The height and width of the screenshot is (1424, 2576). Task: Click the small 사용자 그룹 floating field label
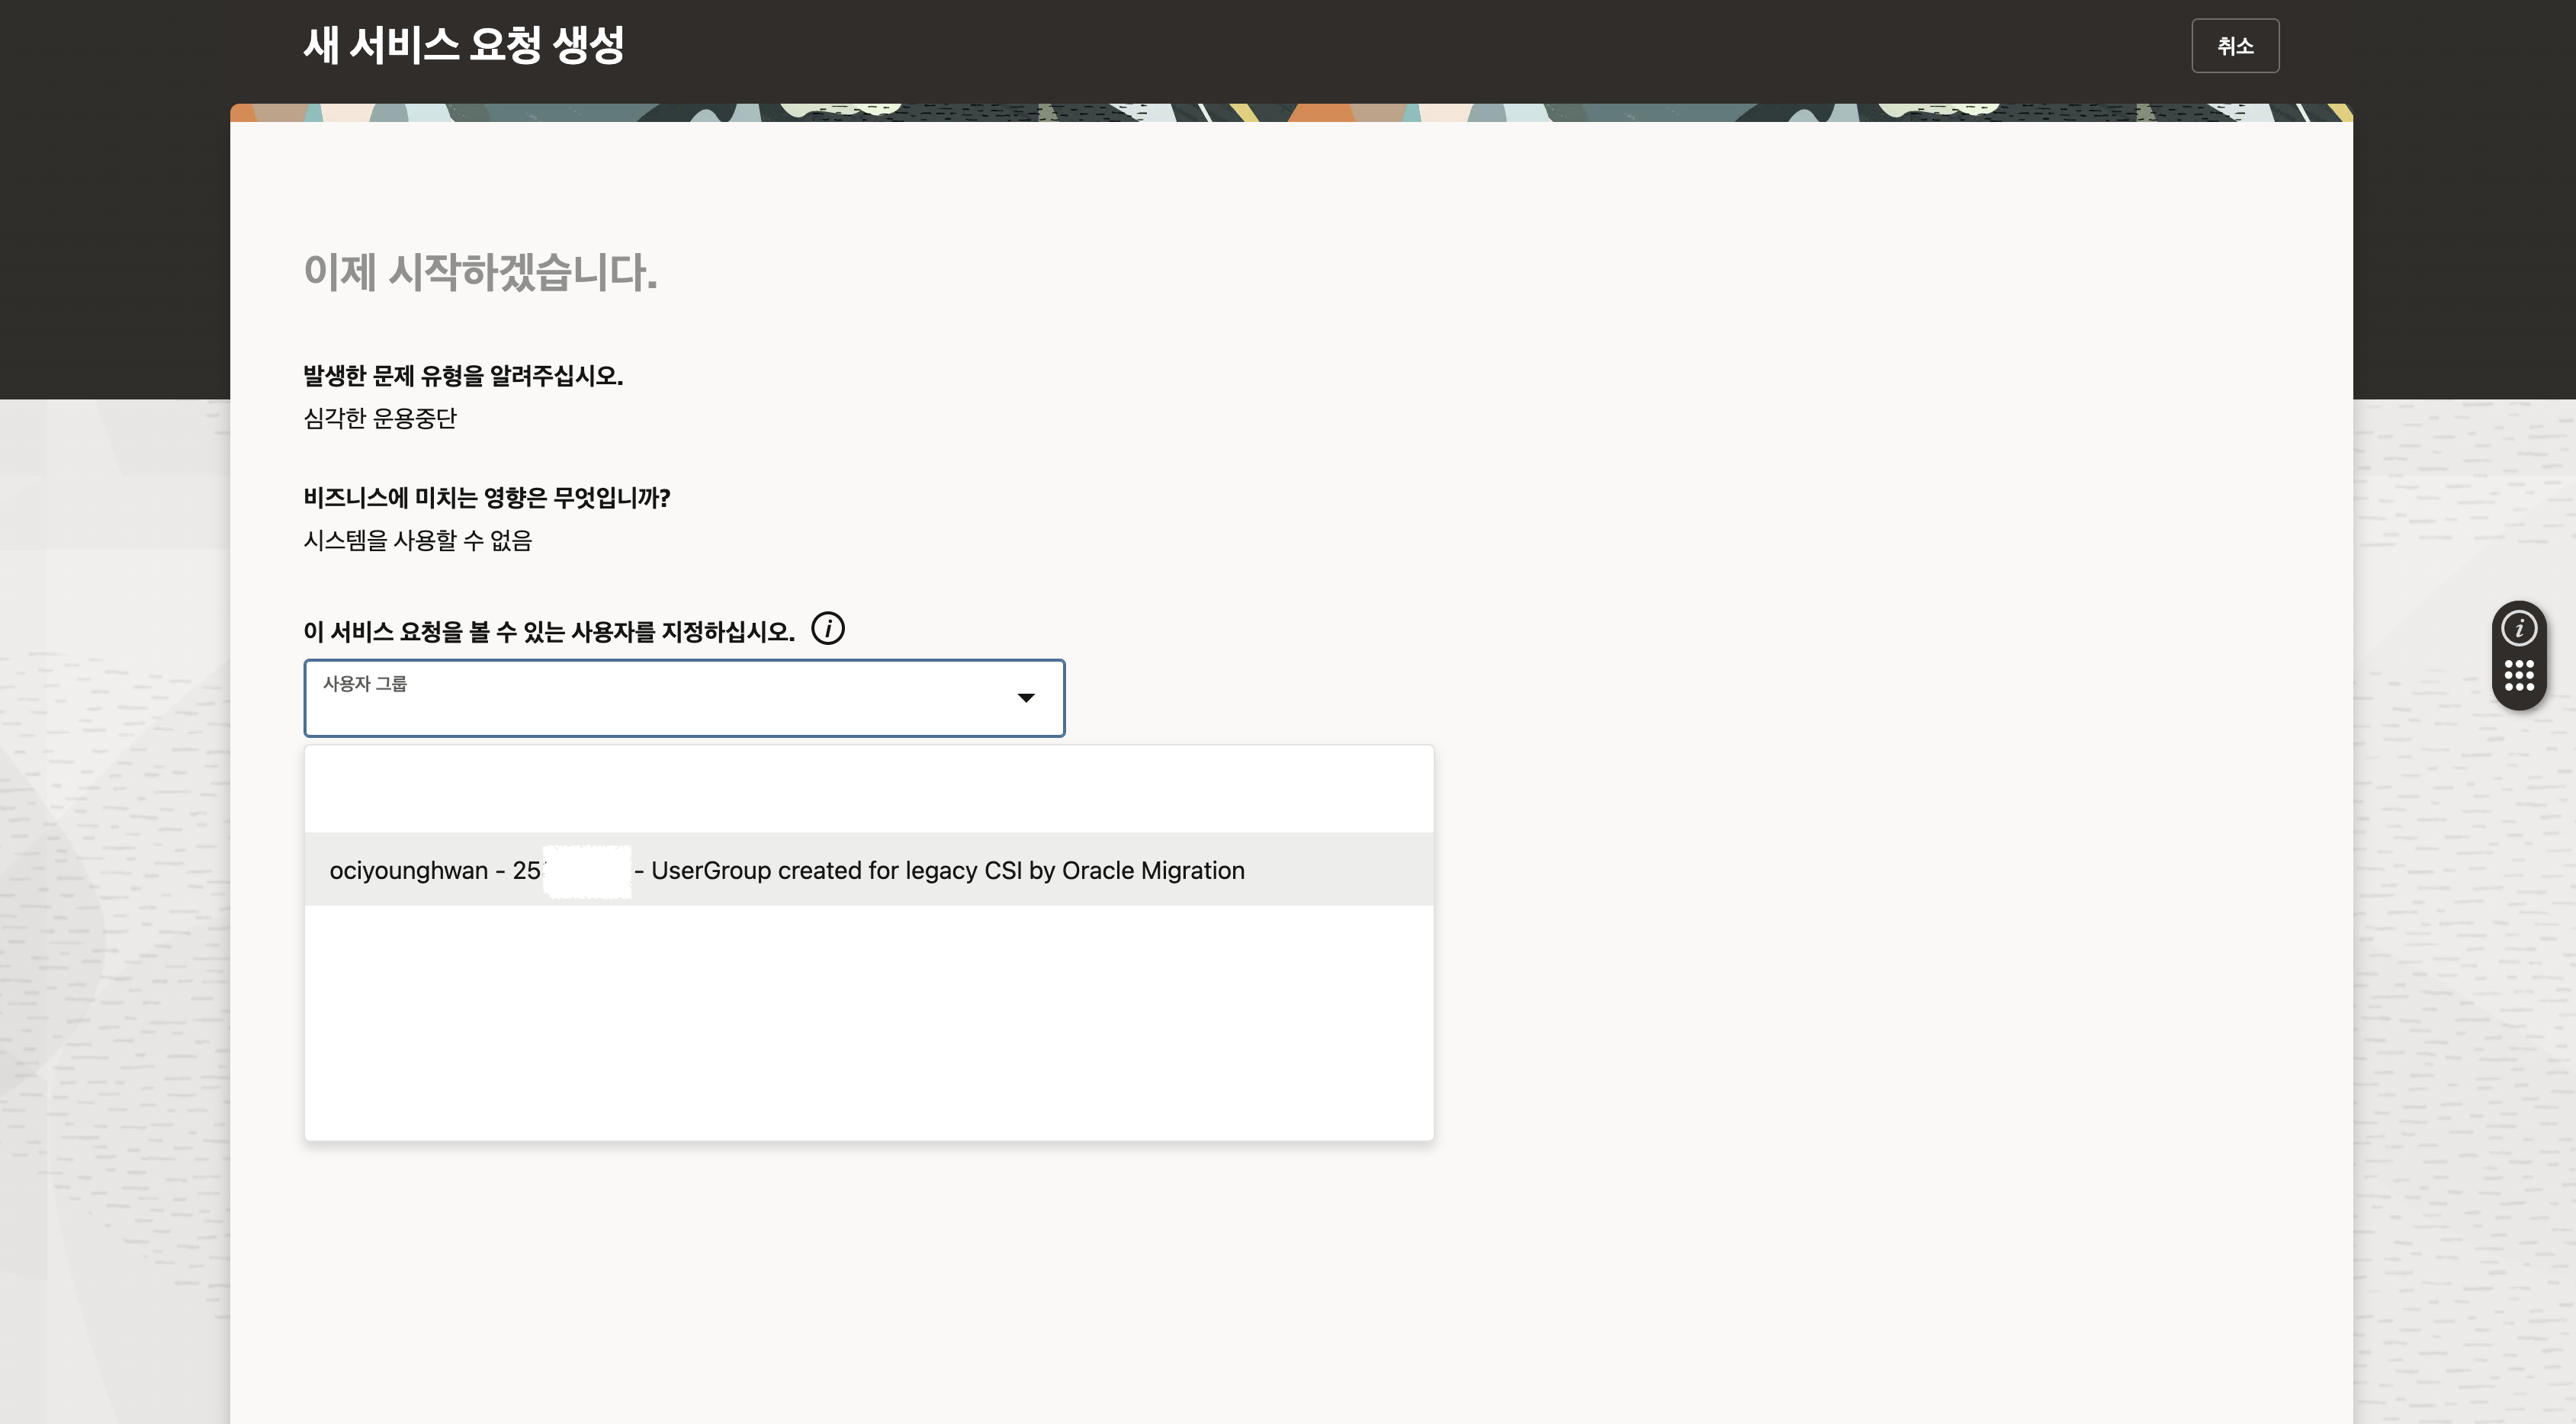pyautogui.click(x=364, y=684)
